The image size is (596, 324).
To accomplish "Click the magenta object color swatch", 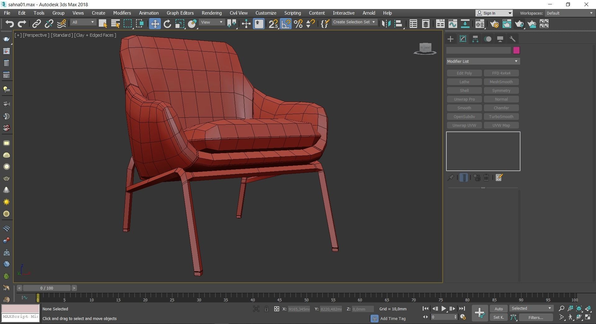I will pos(516,50).
